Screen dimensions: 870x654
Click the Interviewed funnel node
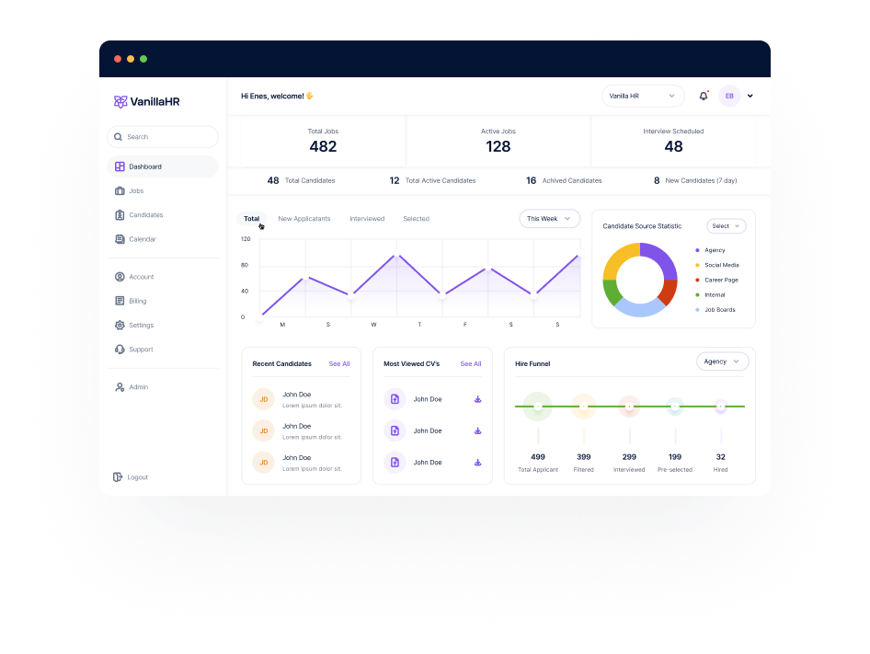click(x=629, y=407)
